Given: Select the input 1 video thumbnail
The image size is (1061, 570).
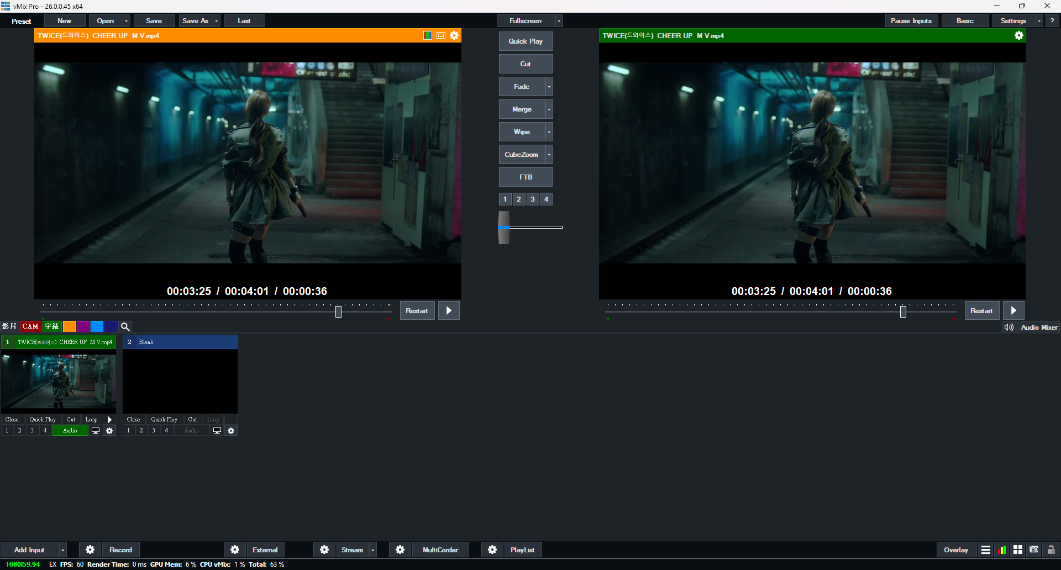Looking at the screenshot, I should [59, 382].
